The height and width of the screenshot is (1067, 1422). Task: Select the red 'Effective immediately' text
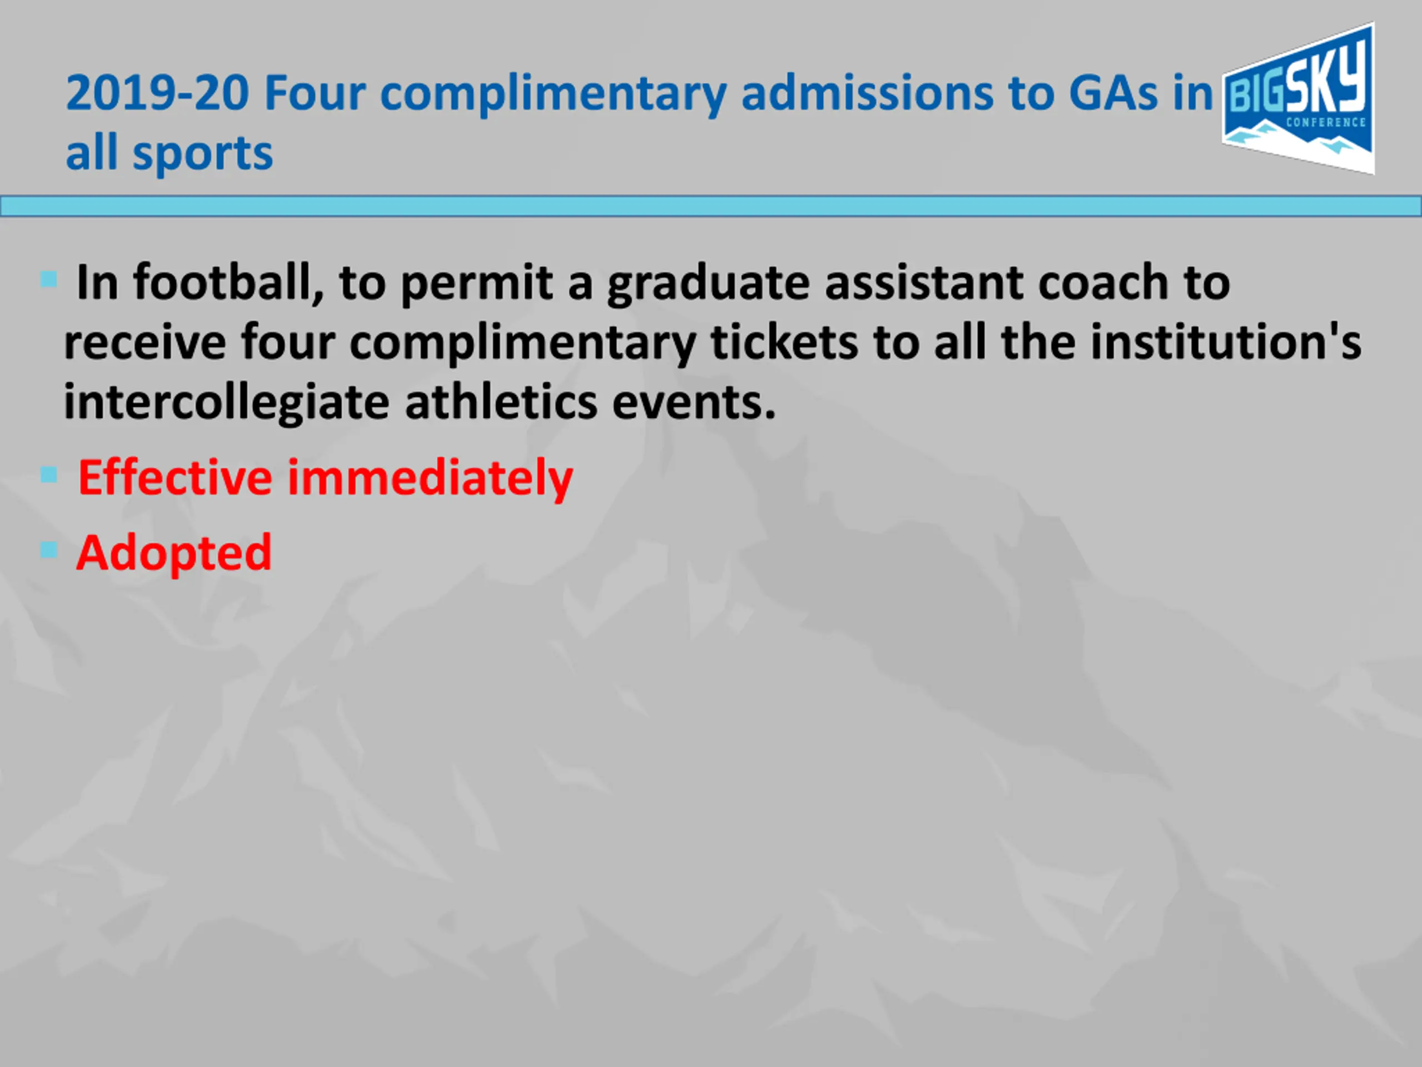coord(324,478)
